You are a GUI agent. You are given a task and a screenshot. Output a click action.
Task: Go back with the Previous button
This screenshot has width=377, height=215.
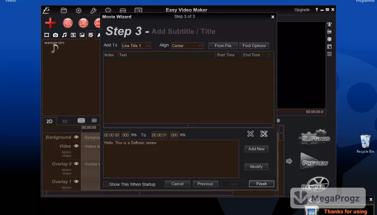(x=205, y=184)
